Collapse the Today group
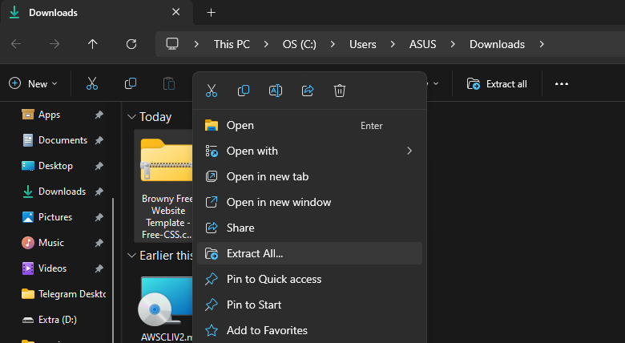The height and width of the screenshot is (343, 625). (131, 117)
